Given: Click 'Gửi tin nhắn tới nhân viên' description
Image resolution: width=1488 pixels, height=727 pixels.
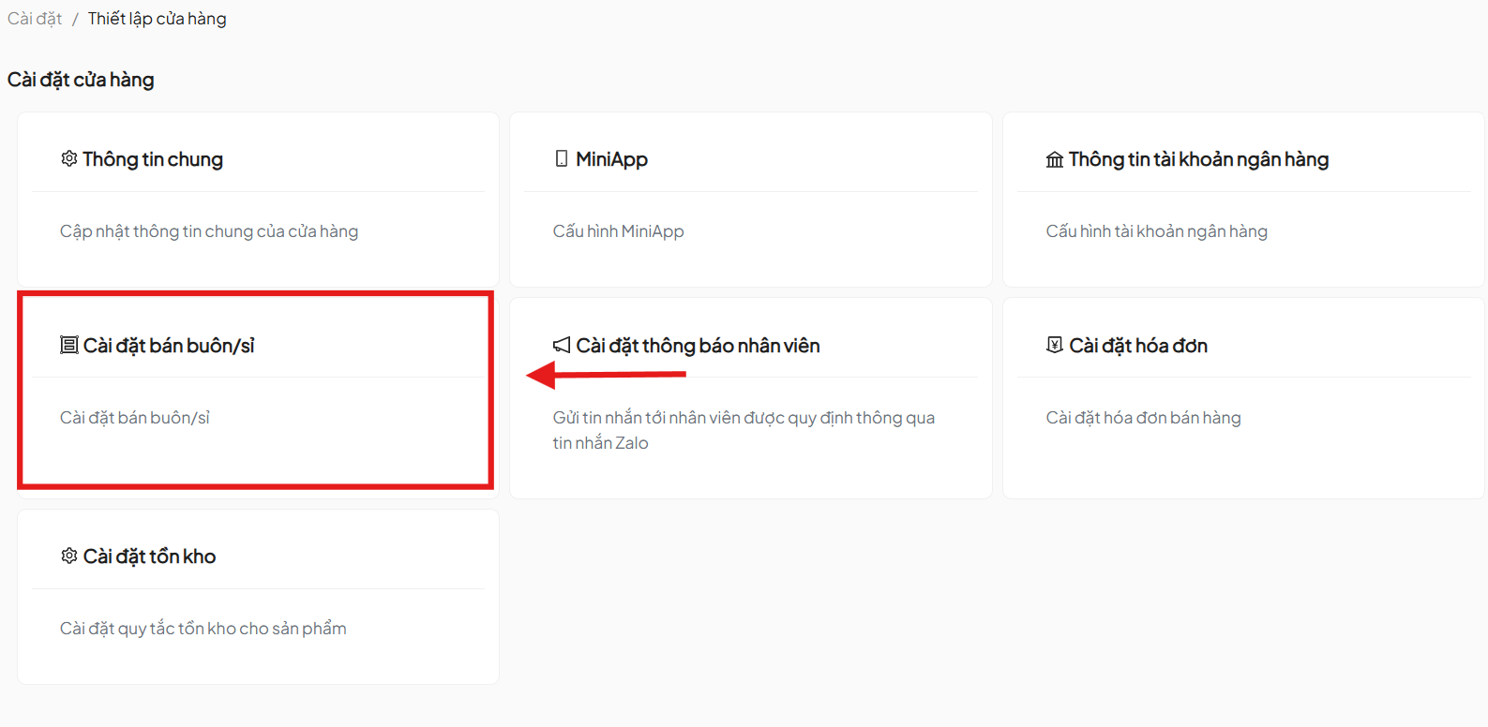Looking at the screenshot, I should 743,418.
